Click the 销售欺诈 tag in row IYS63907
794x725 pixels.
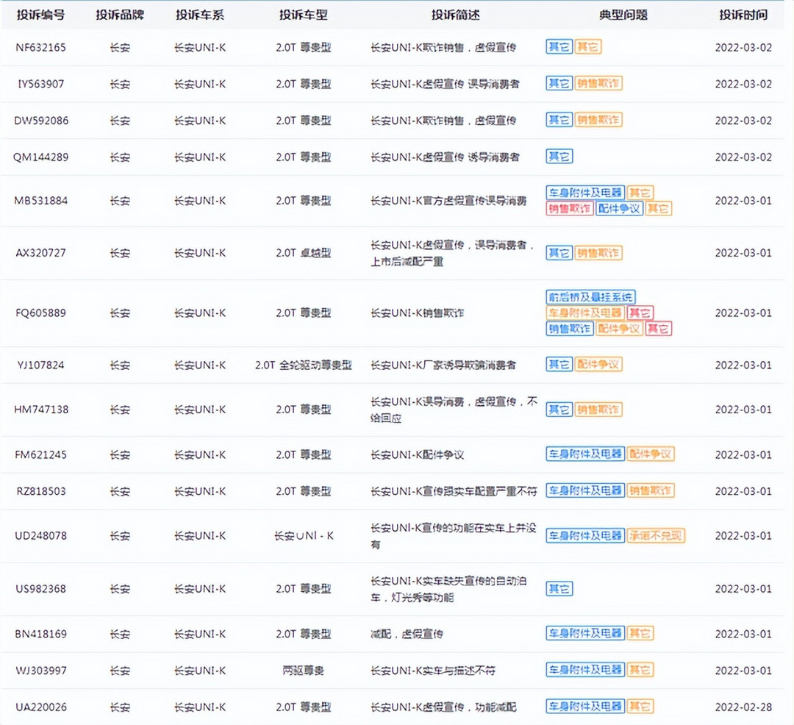pyautogui.click(x=598, y=83)
